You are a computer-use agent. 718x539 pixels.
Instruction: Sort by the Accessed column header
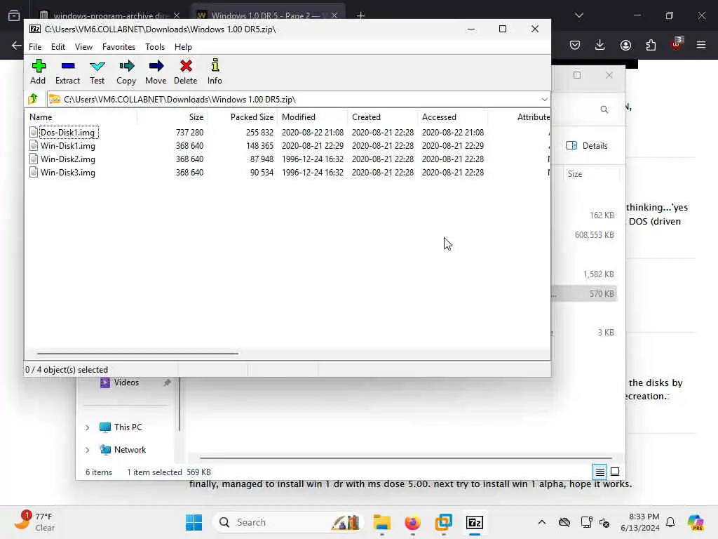tap(453, 117)
